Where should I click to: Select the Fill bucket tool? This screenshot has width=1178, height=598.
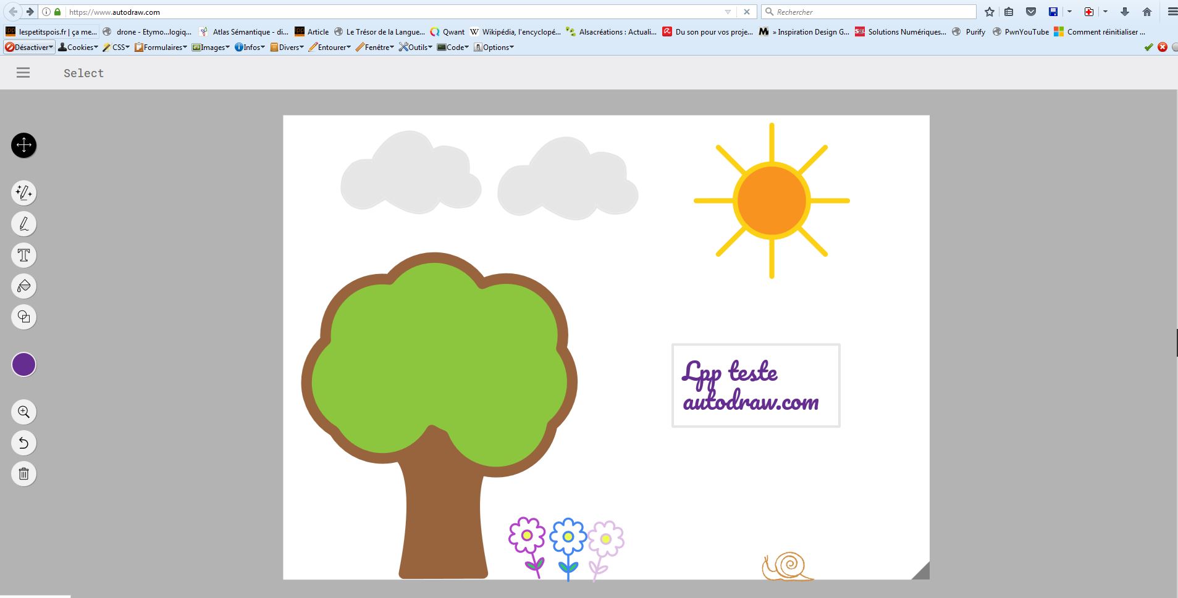[24, 286]
